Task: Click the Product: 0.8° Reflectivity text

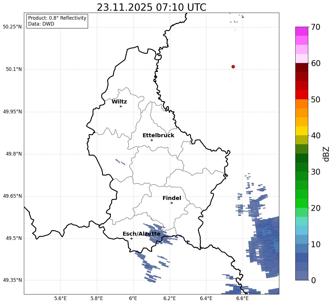Action: [57, 18]
